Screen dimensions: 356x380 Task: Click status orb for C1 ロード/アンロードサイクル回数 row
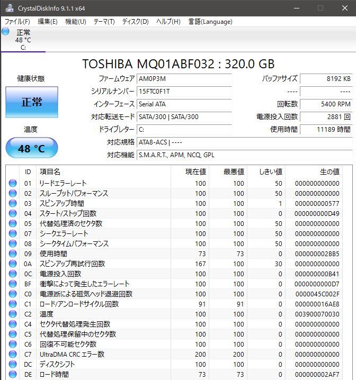click(13, 304)
